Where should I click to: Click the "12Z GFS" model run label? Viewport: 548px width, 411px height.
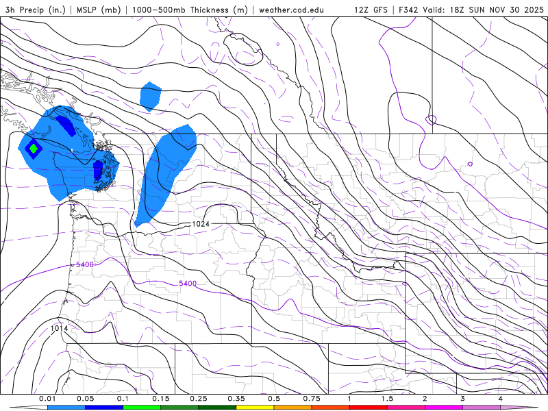pos(371,10)
